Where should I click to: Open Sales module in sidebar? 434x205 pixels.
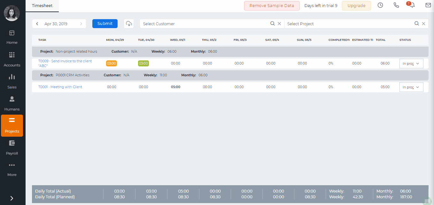(12, 82)
